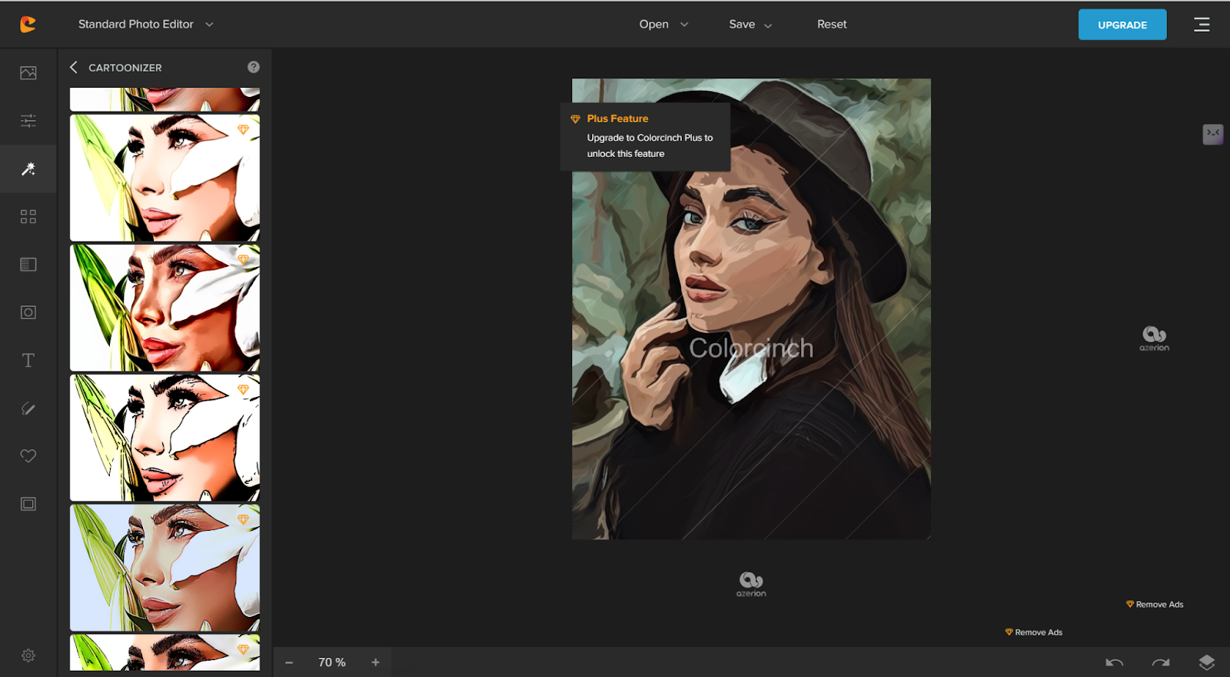Open the hamburger menu

(x=1202, y=25)
